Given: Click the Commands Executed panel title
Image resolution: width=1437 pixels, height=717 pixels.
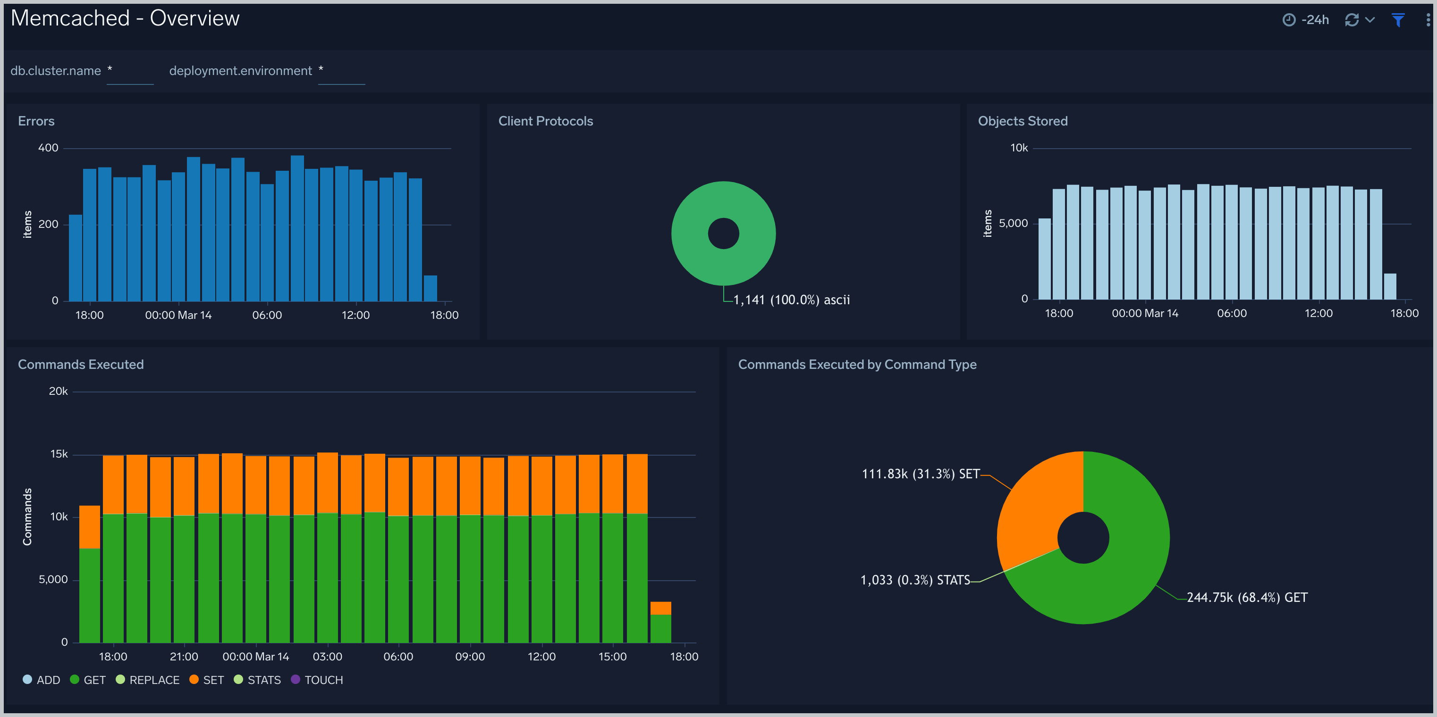Looking at the screenshot, I should (81, 364).
